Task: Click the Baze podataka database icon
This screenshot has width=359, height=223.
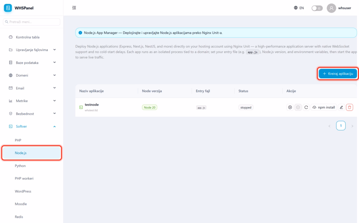Action: pyautogui.click(x=11, y=62)
